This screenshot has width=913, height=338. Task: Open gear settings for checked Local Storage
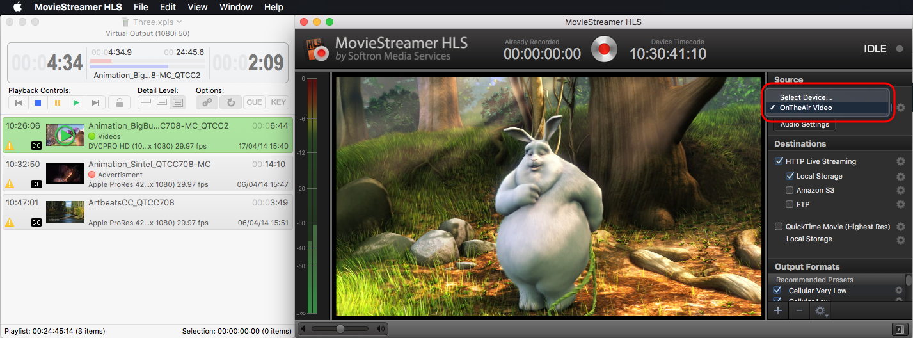tap(901, 176)
